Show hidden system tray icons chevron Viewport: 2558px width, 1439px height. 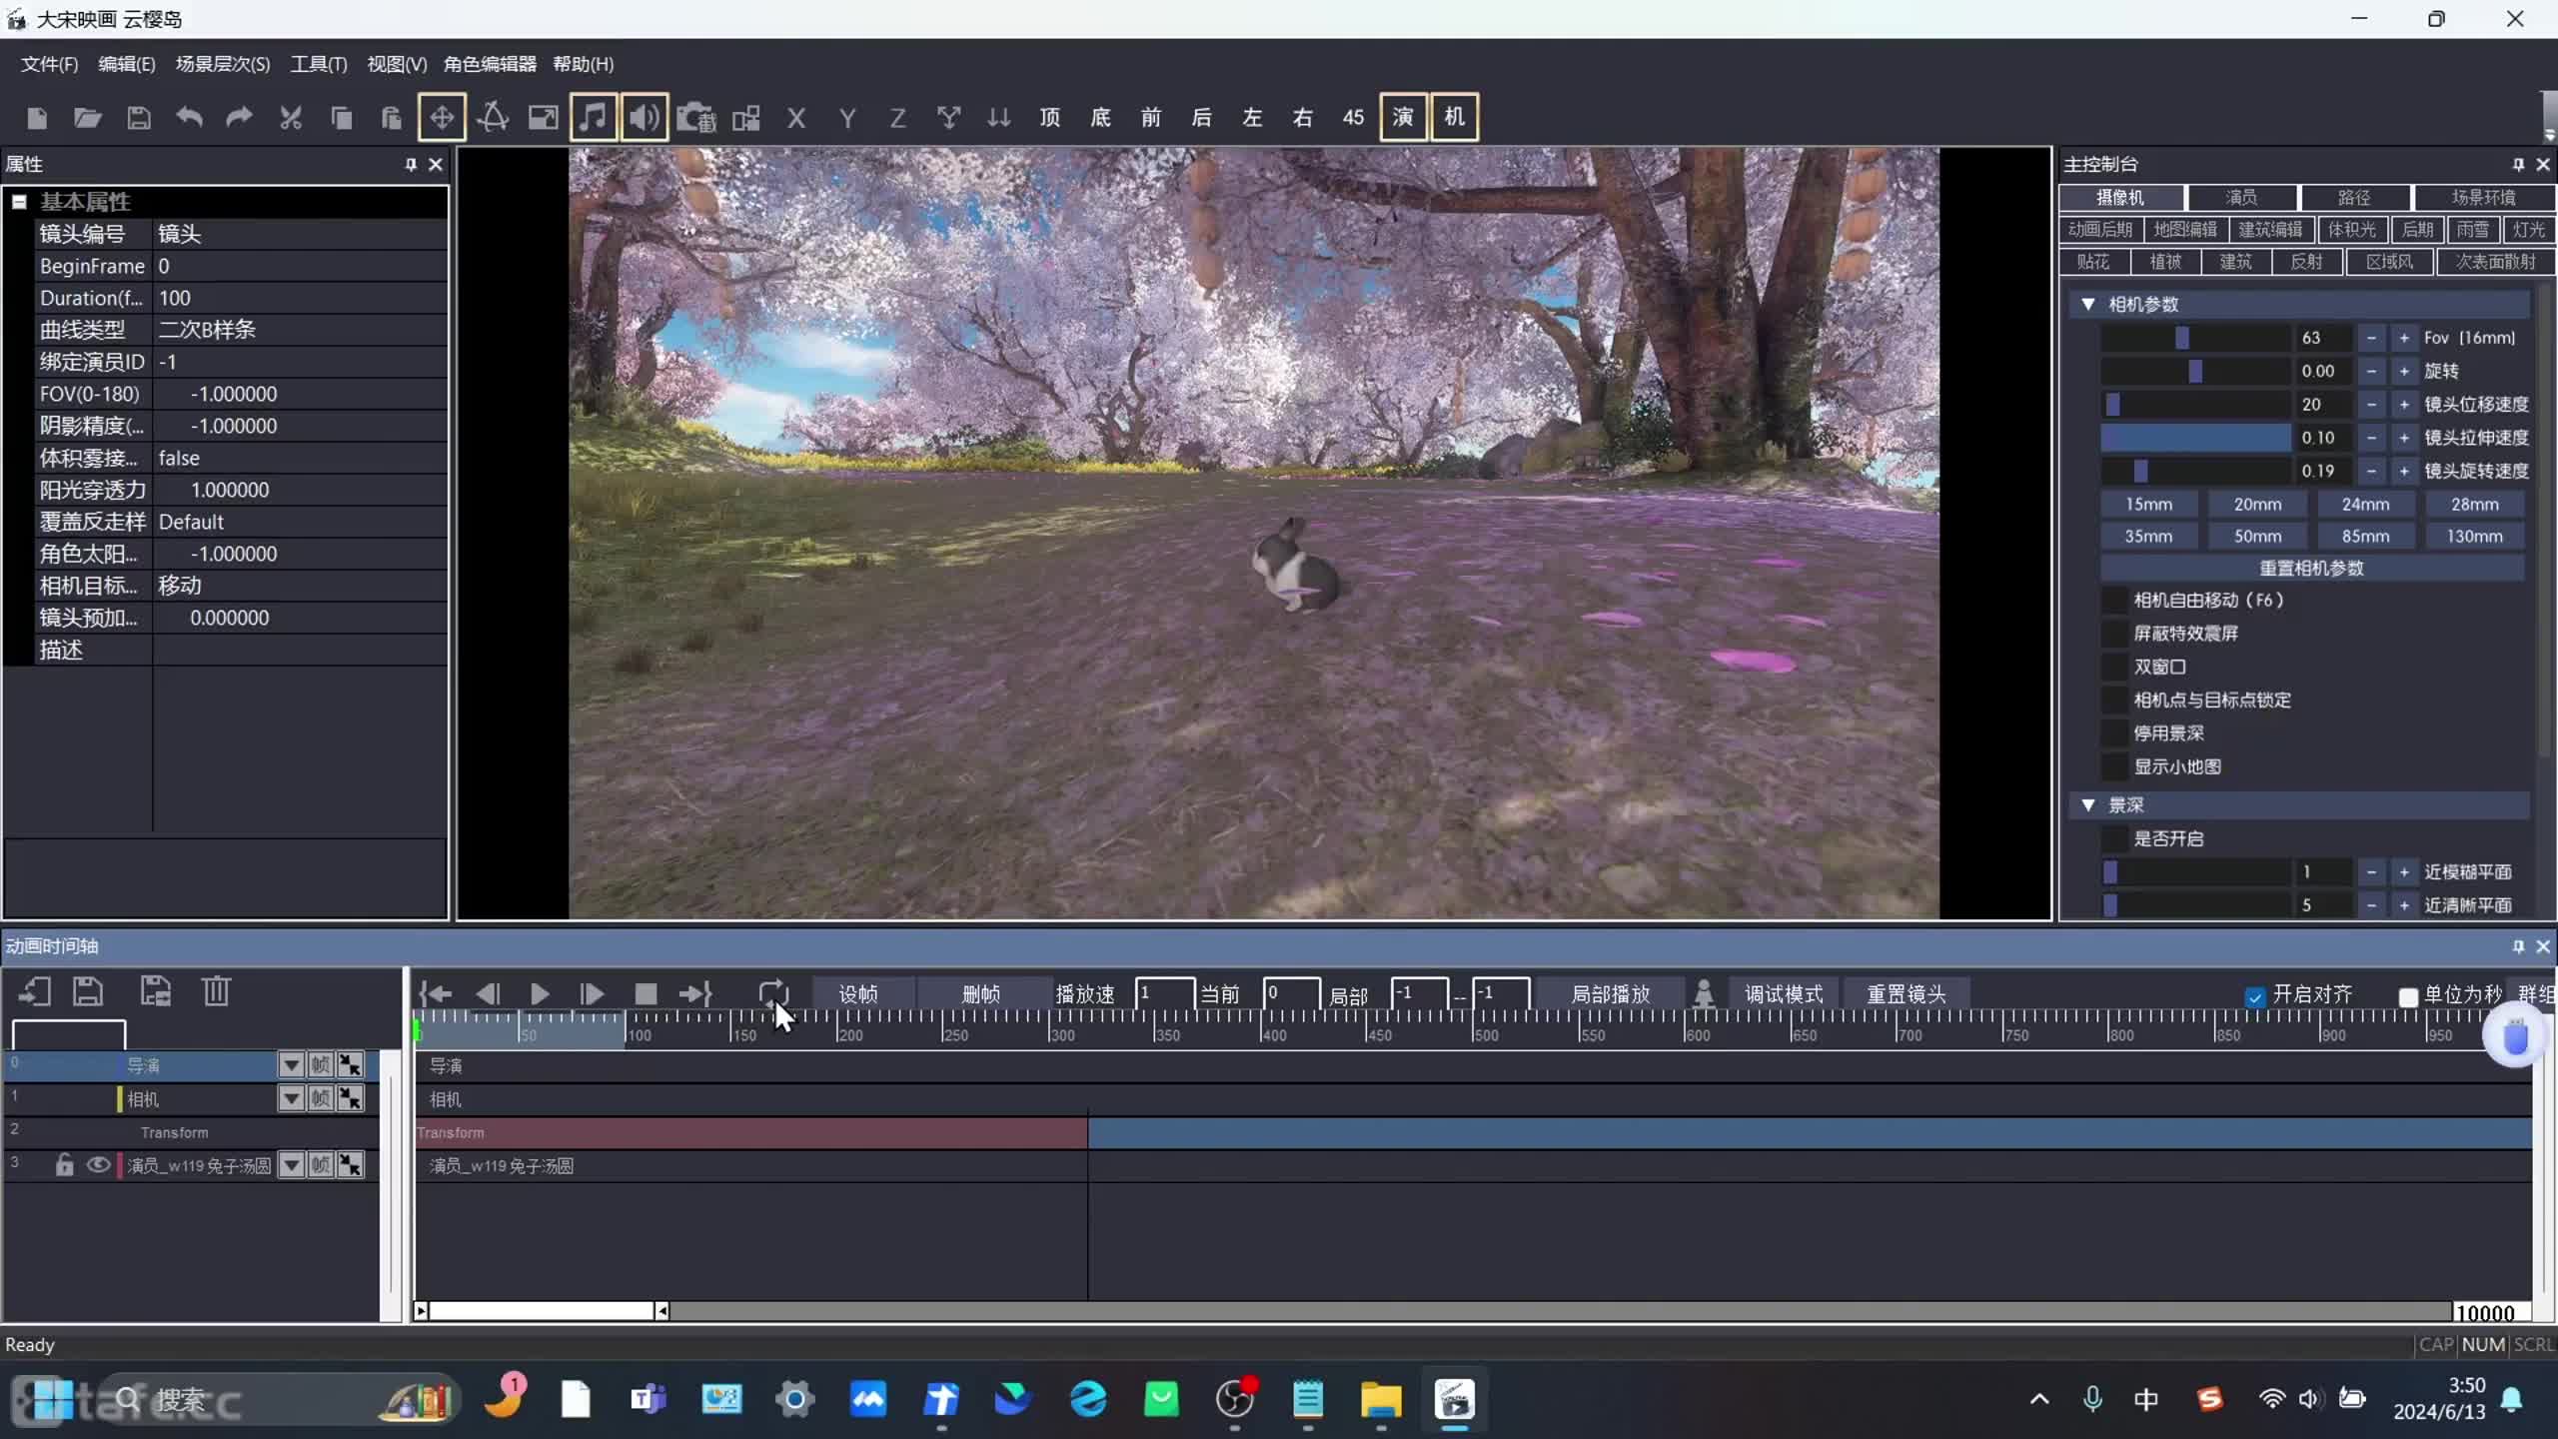2039,1399
